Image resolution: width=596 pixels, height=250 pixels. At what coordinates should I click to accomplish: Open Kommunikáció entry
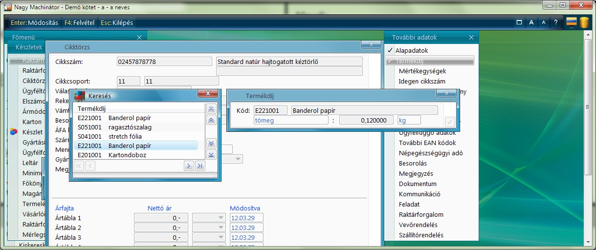coord(419,194)
